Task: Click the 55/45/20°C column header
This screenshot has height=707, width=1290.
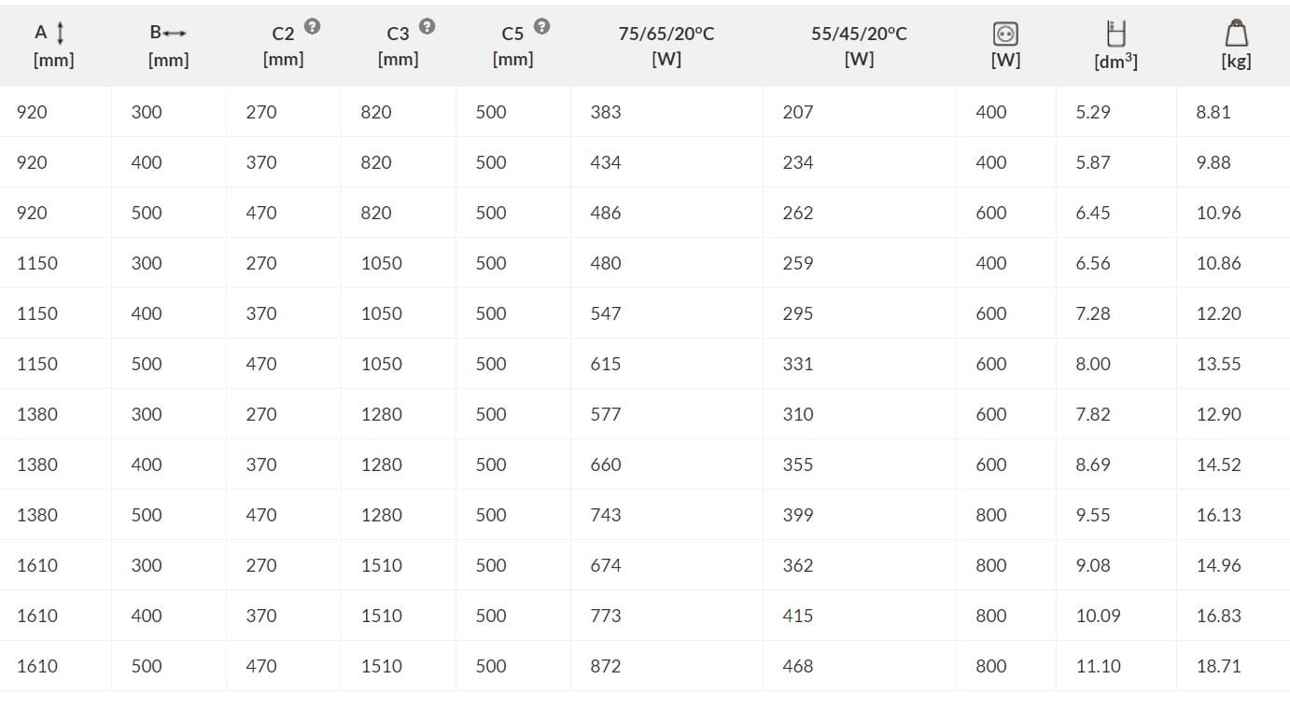Action: (859, 34)
